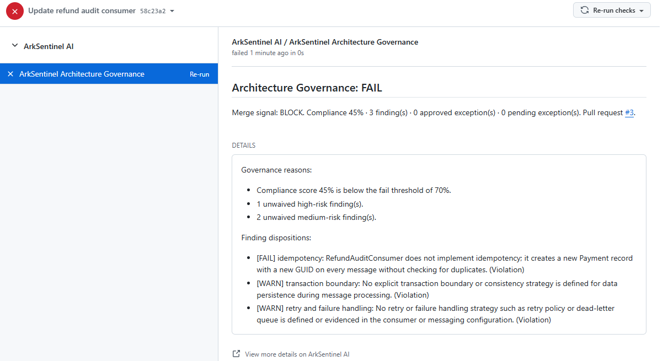Click the ArkSentinel AI / Architecture Governance header

[325, 42]
